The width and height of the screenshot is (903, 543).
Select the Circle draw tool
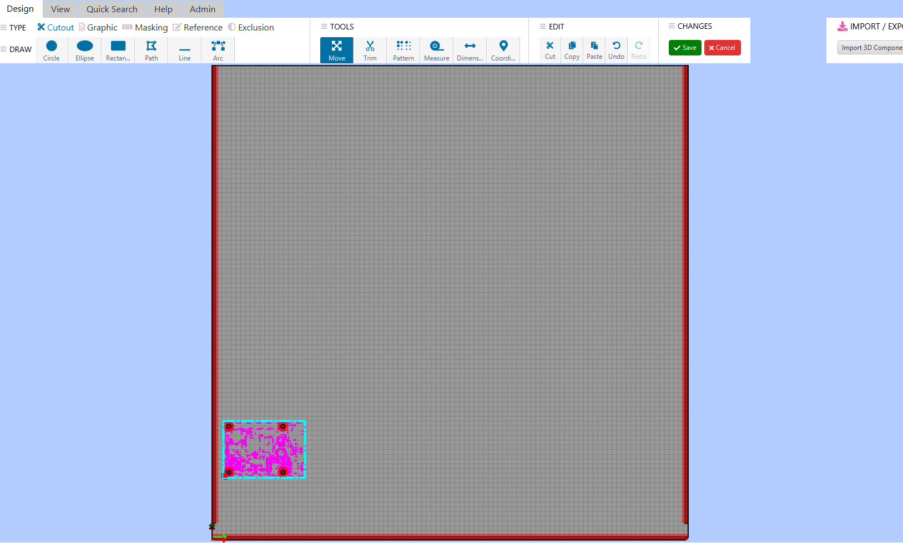tap(52, 50)
